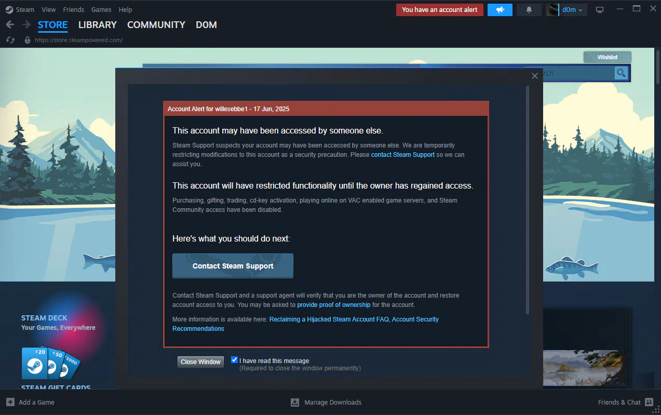Open the Friends menu

(x=73, y=9)
